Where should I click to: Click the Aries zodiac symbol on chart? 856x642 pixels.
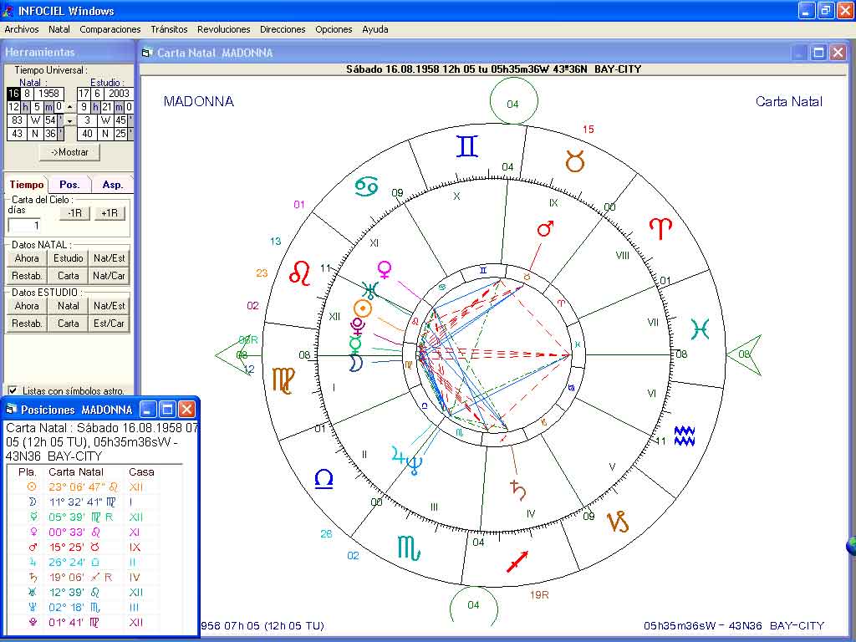(660, 228)
